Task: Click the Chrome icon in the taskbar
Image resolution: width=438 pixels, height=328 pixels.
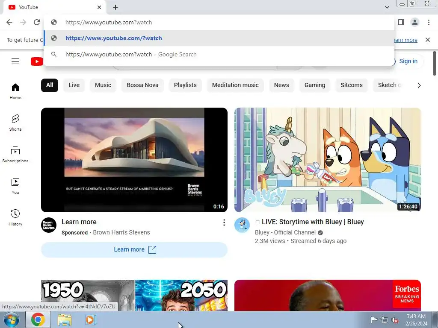Action: [38, 319]
